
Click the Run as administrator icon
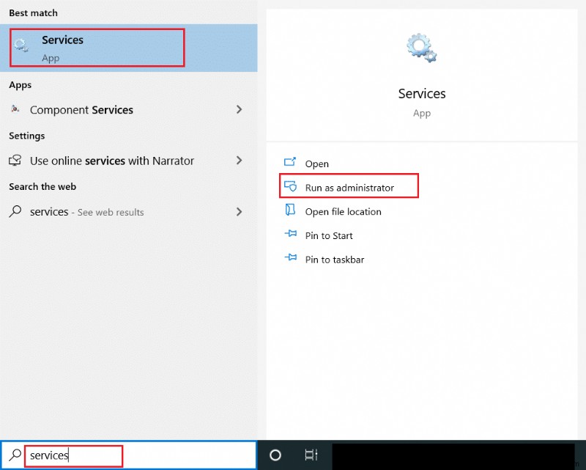292,186
